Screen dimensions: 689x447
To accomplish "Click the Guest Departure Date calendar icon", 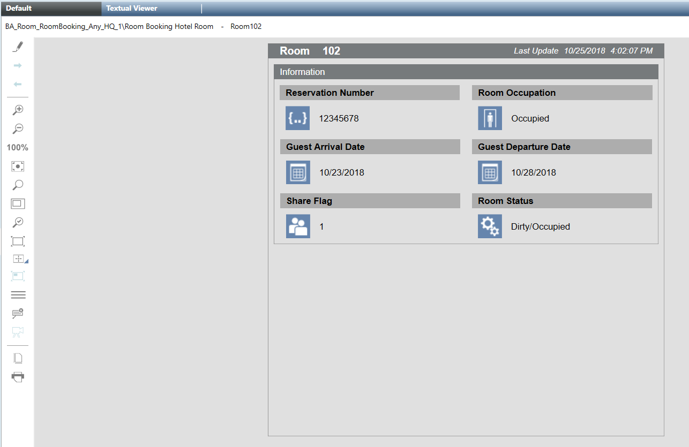I will coord(490,172).
